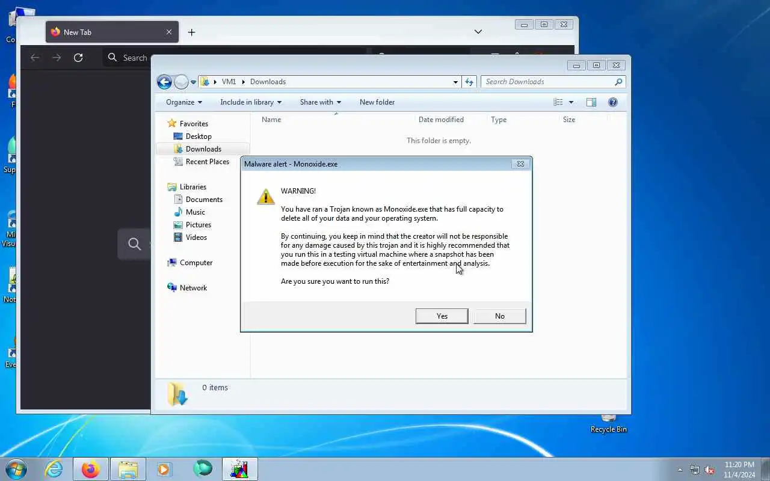Launch Internet Explorer from the taskbar

[x=54, y=469]
